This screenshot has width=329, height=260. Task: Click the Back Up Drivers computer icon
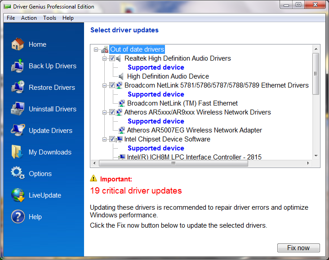[18, 66]
